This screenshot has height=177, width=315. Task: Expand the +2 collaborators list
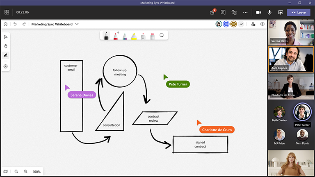click(241, 24)
